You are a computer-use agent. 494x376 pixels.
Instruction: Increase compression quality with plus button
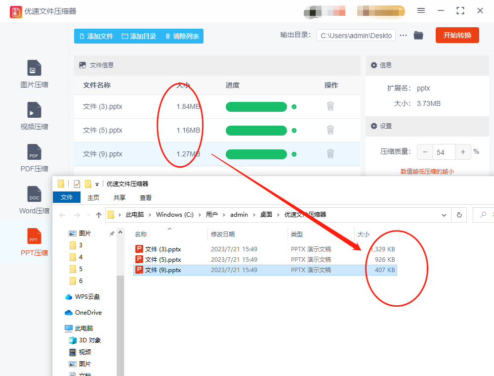(x=463, y=152)
